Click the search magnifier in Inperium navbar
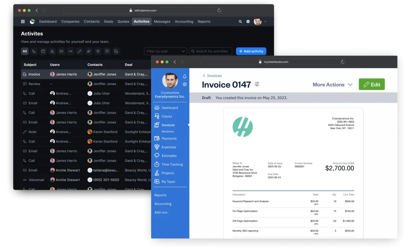 240,22
